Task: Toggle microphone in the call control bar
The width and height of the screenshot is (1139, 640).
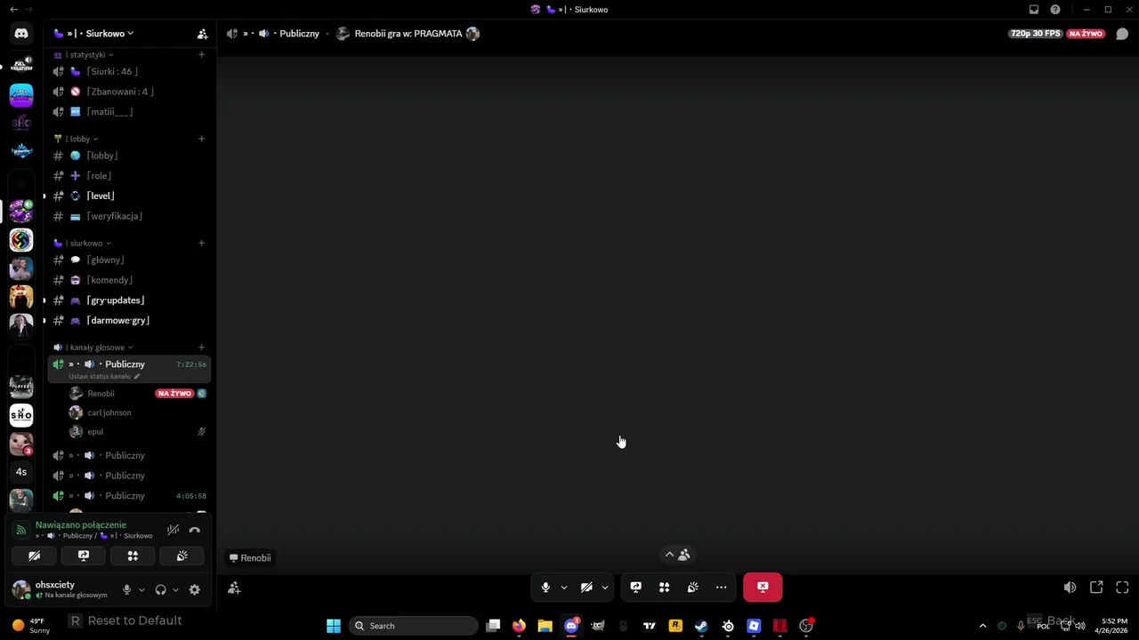Action: (545, 588)
